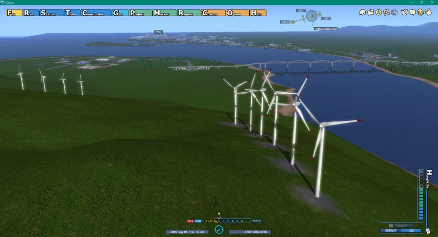The image size is (438, 237).
Task: Click the 8:00 city time label
Action: (x=159, y=32)
